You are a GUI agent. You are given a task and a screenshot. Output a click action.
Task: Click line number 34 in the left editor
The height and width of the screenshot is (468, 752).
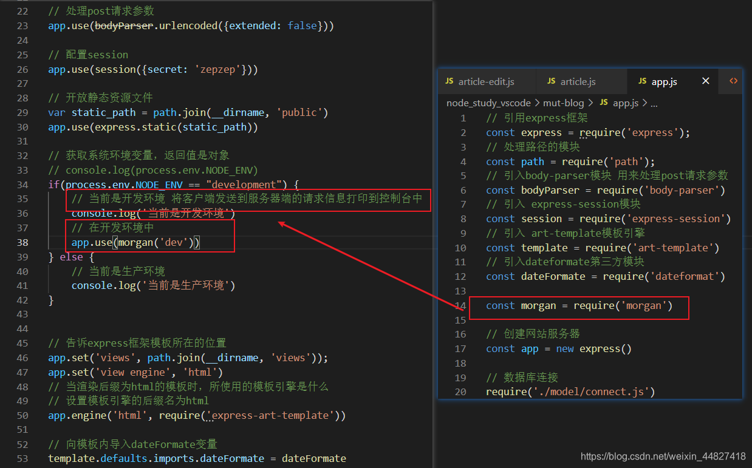[x=22, y=185]
